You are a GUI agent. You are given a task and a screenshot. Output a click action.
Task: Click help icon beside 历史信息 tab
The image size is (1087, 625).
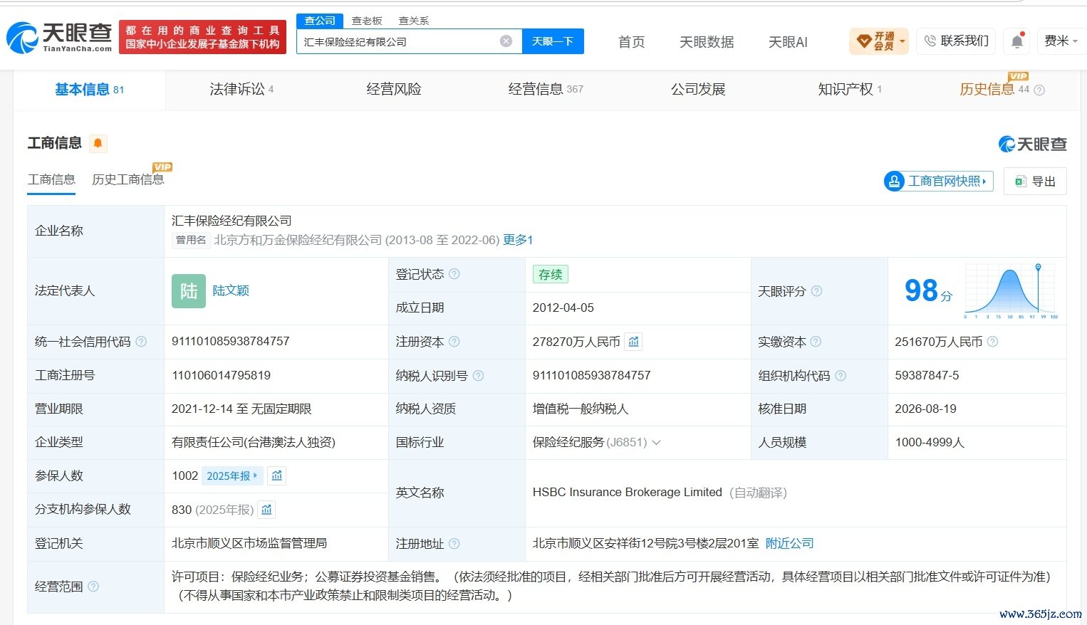[1039, 90]
